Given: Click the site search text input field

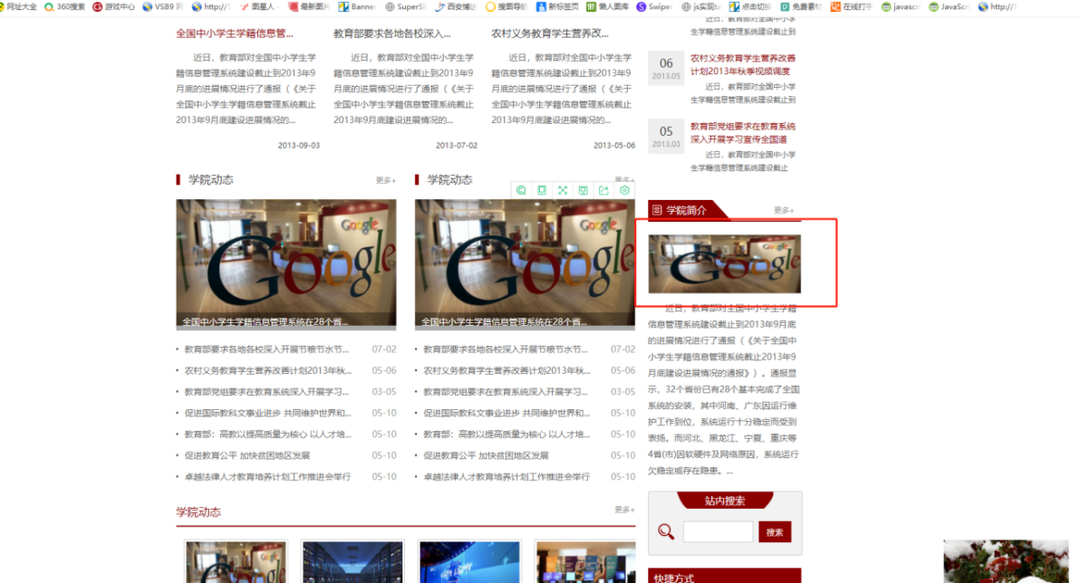Looking at the screenshot, I should (x=718, y=532).
